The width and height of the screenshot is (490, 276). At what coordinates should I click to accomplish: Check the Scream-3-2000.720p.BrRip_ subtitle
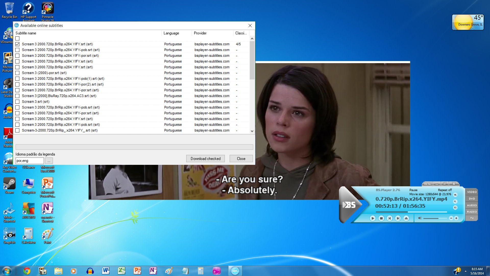tap(17, 130)
